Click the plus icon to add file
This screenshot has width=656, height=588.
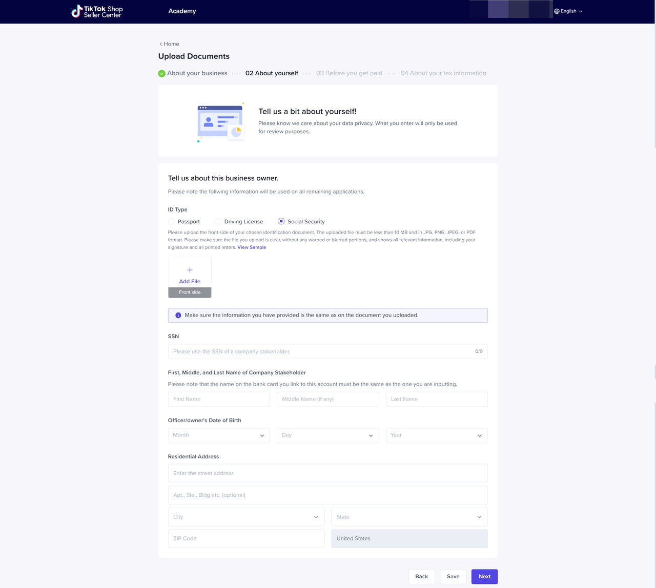(190, 270)
